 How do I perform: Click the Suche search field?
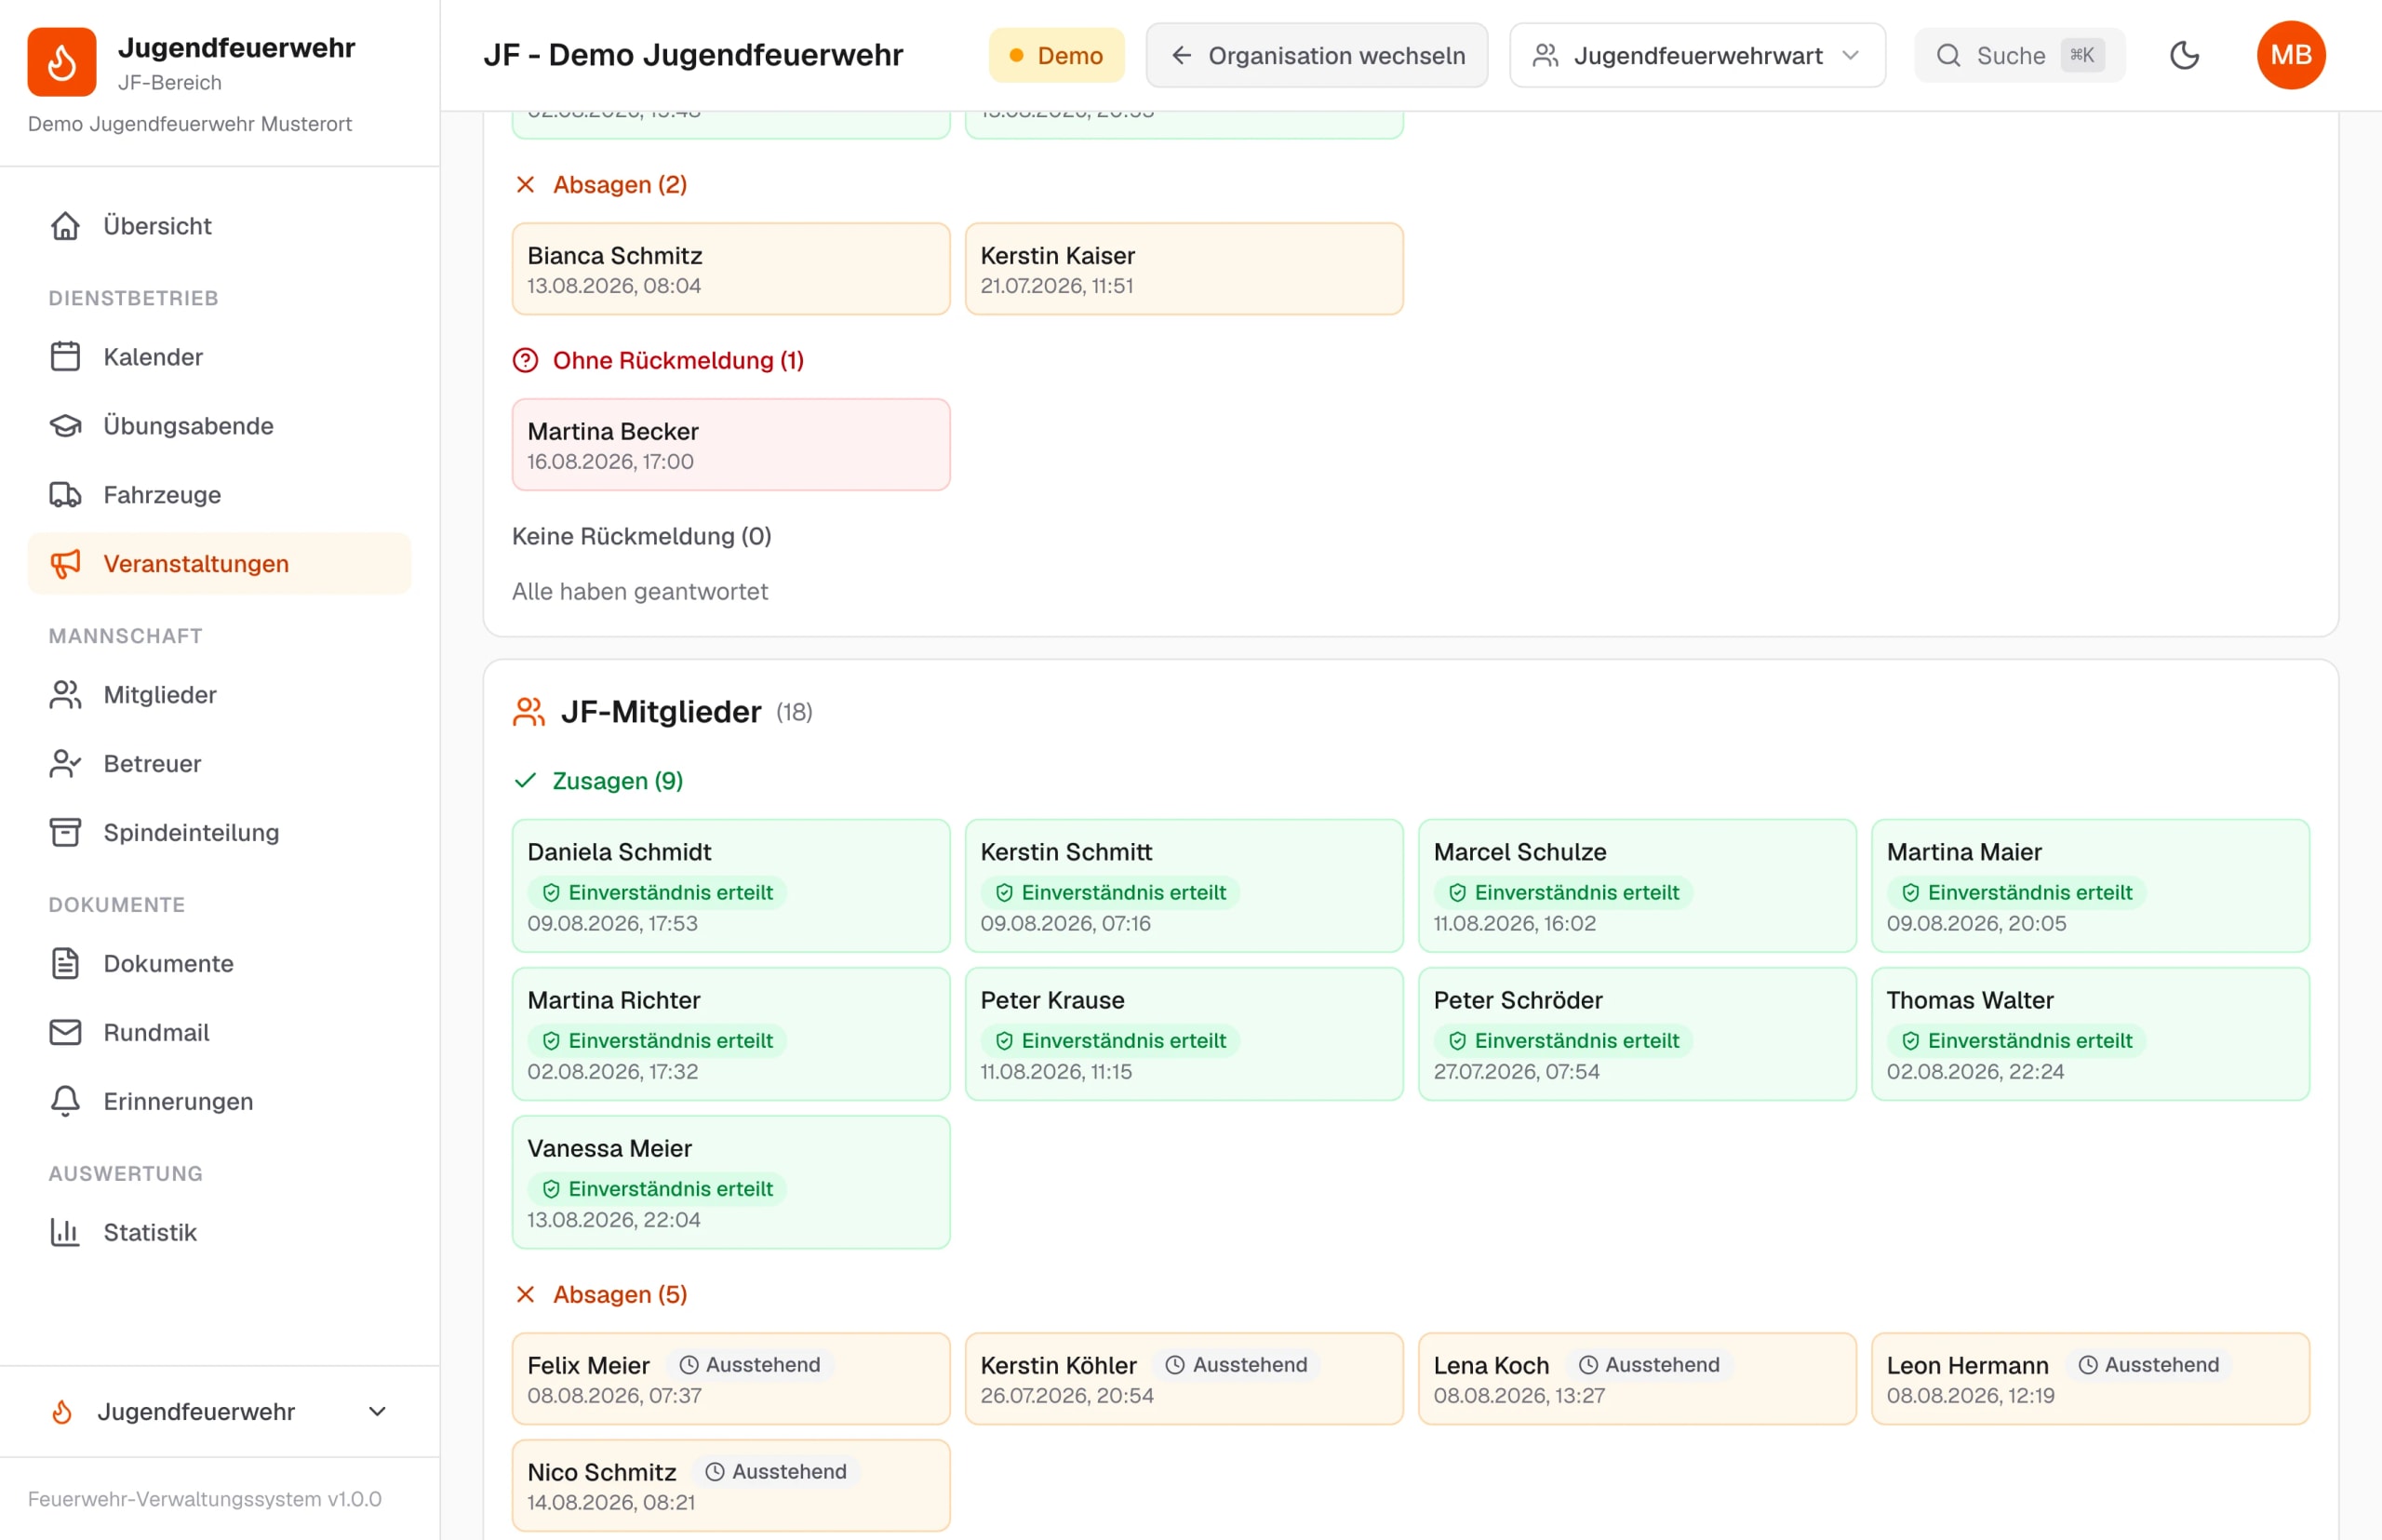(2019, 55)
